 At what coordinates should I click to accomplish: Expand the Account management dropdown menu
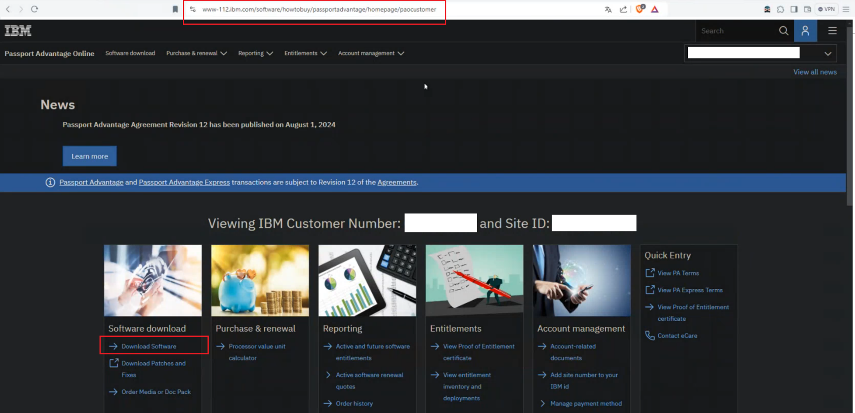coord(371,53)
